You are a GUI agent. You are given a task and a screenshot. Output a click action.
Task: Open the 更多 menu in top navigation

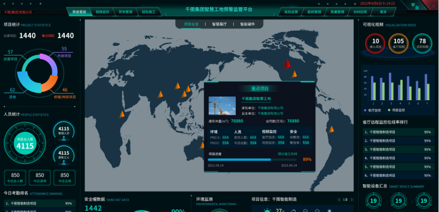pos(384,11)
